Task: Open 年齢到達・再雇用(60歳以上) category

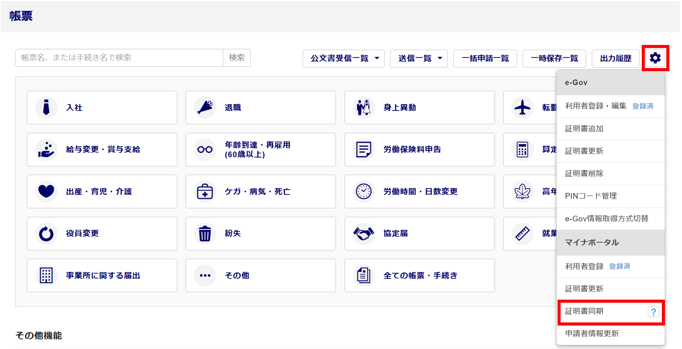Action: [x=261, y=149]
